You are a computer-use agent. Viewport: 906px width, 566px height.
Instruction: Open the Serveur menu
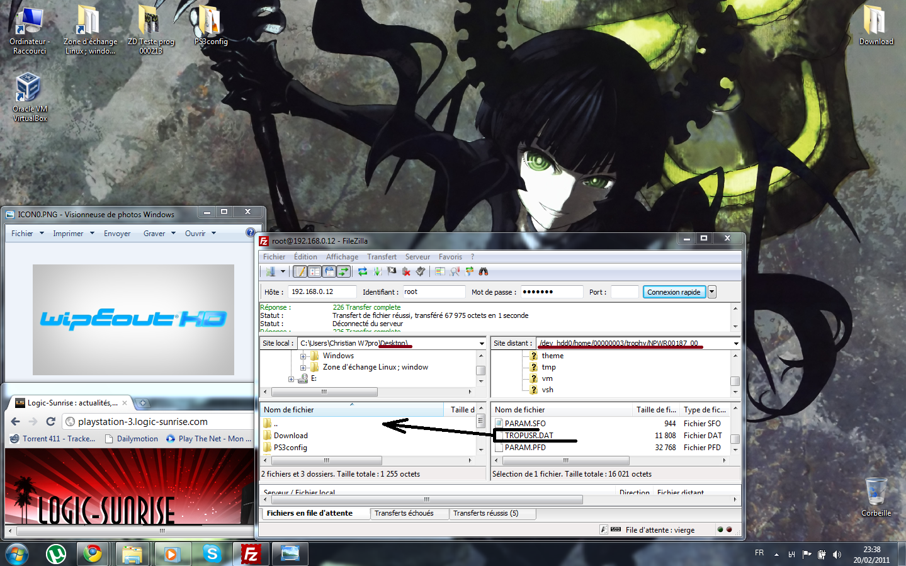pos(417,257)
